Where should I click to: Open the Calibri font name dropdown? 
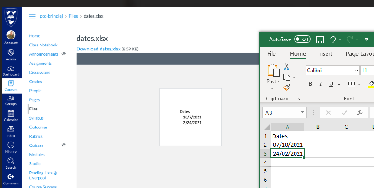356,71
